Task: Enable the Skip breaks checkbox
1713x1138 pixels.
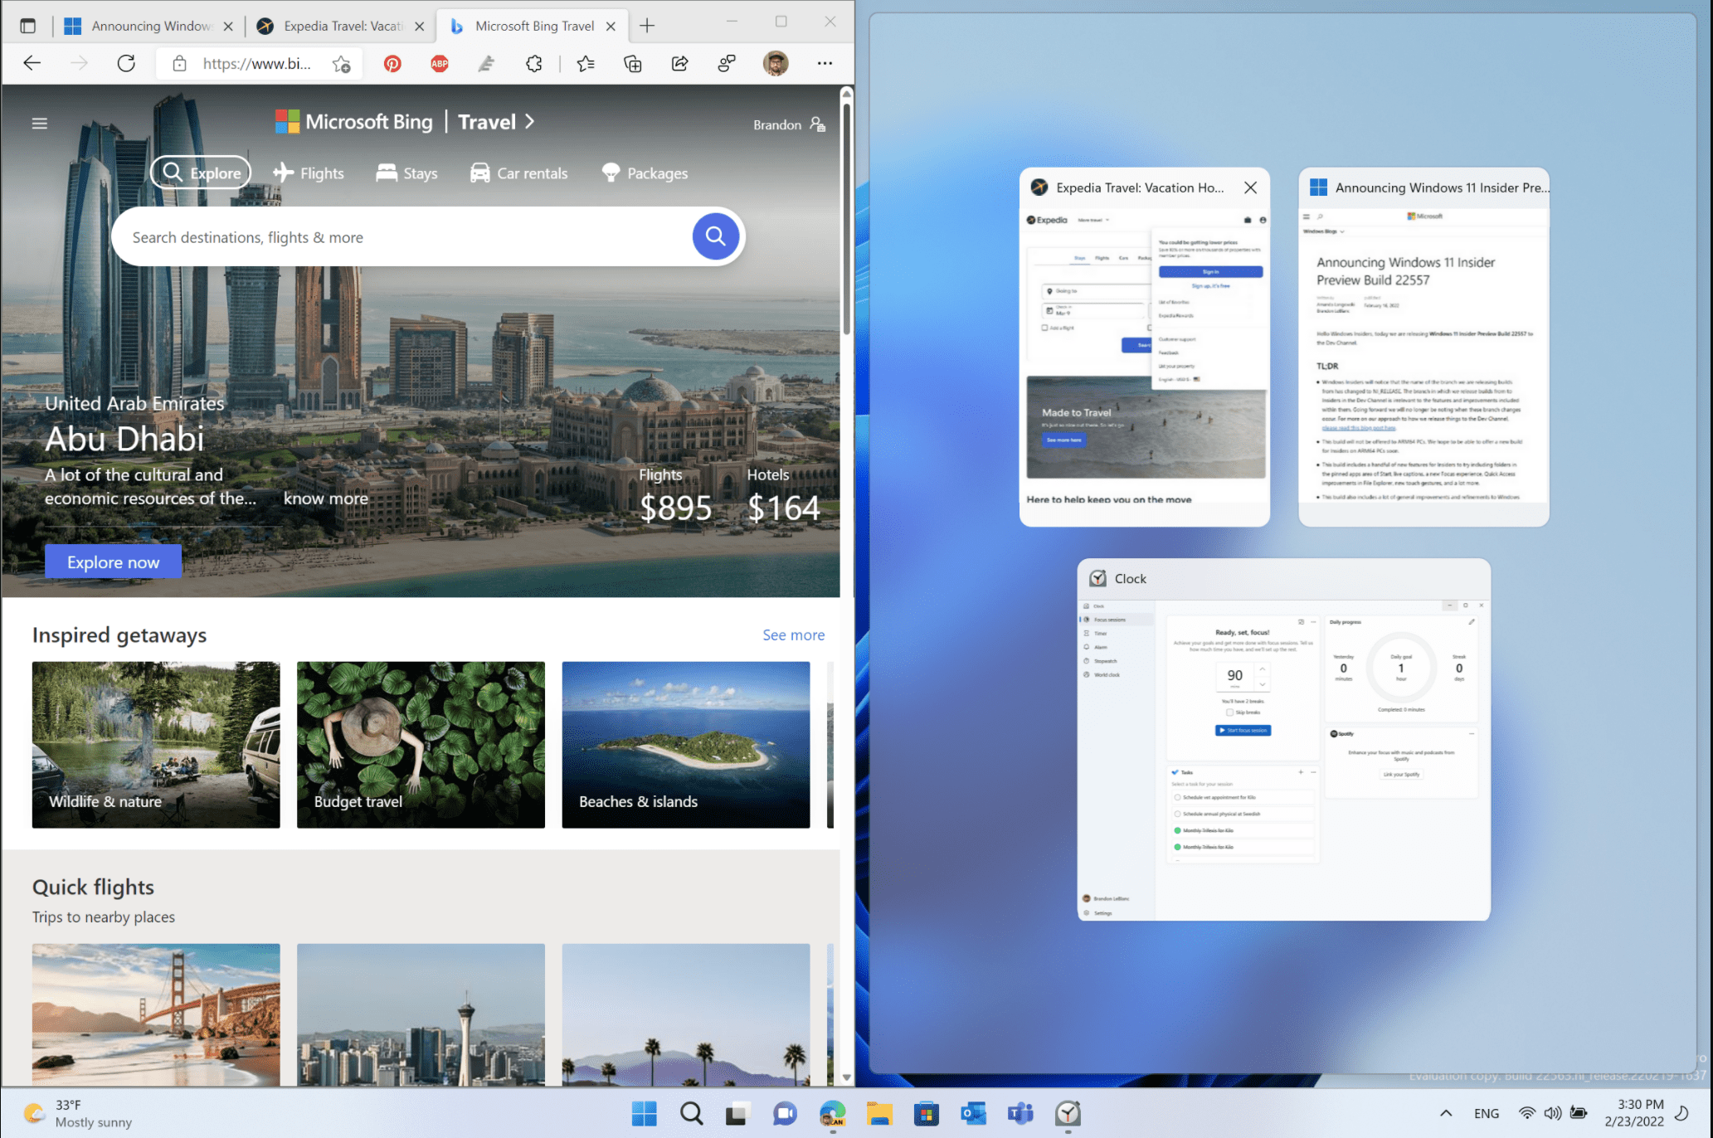Action: 1231,711
